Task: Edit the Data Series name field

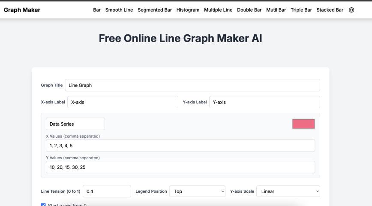Action: (x=75, y=124)
